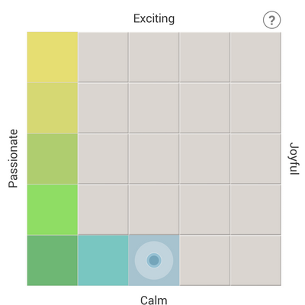The height and width of the screenshot is (305, 305).
Task: Select the gray cell directly above the blue cell
Action: point(154,210)
